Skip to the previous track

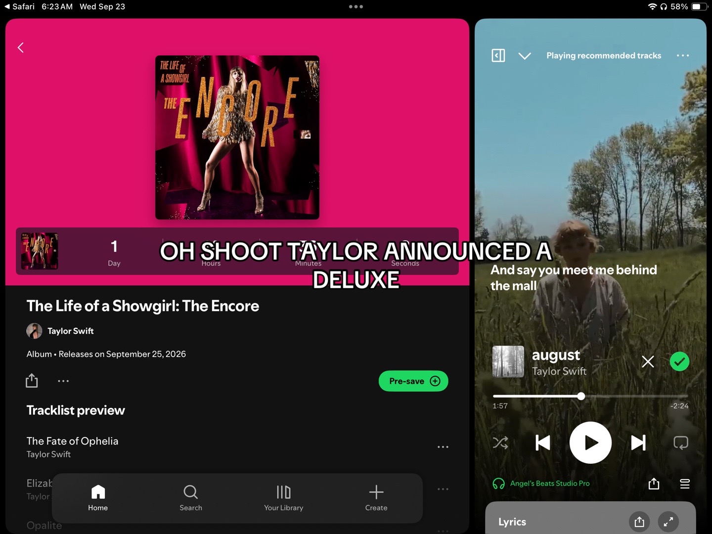[x=543, y=443]
